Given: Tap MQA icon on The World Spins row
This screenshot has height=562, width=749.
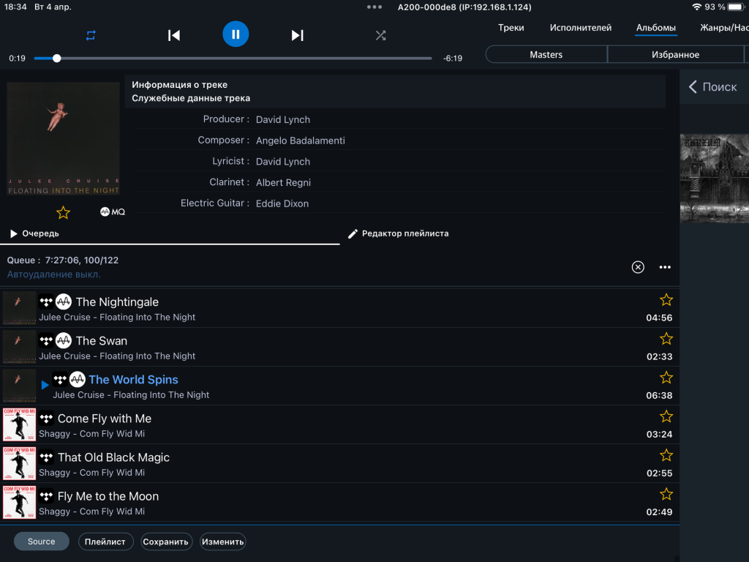Looking at the screenshot, I should (78, 380).
